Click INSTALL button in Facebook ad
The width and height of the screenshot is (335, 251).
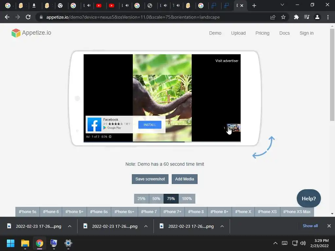(150, 125)
